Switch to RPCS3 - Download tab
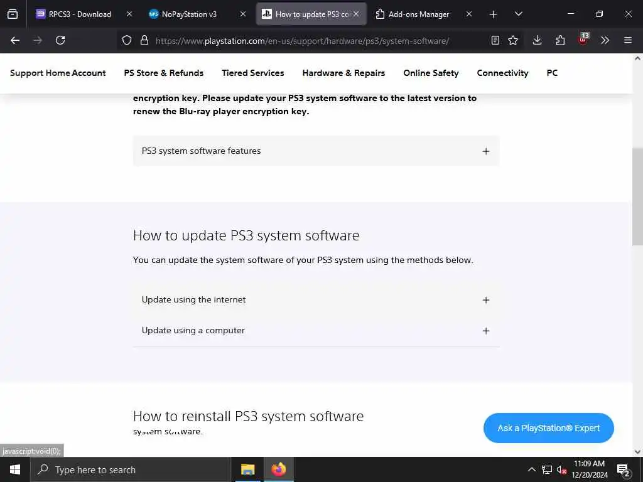 [80, 14]
